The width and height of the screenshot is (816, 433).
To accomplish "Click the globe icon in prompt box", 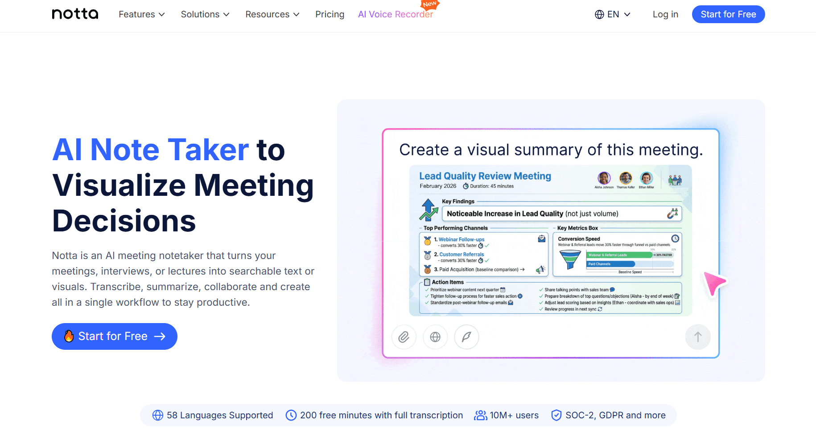I will tap(435, 337).
